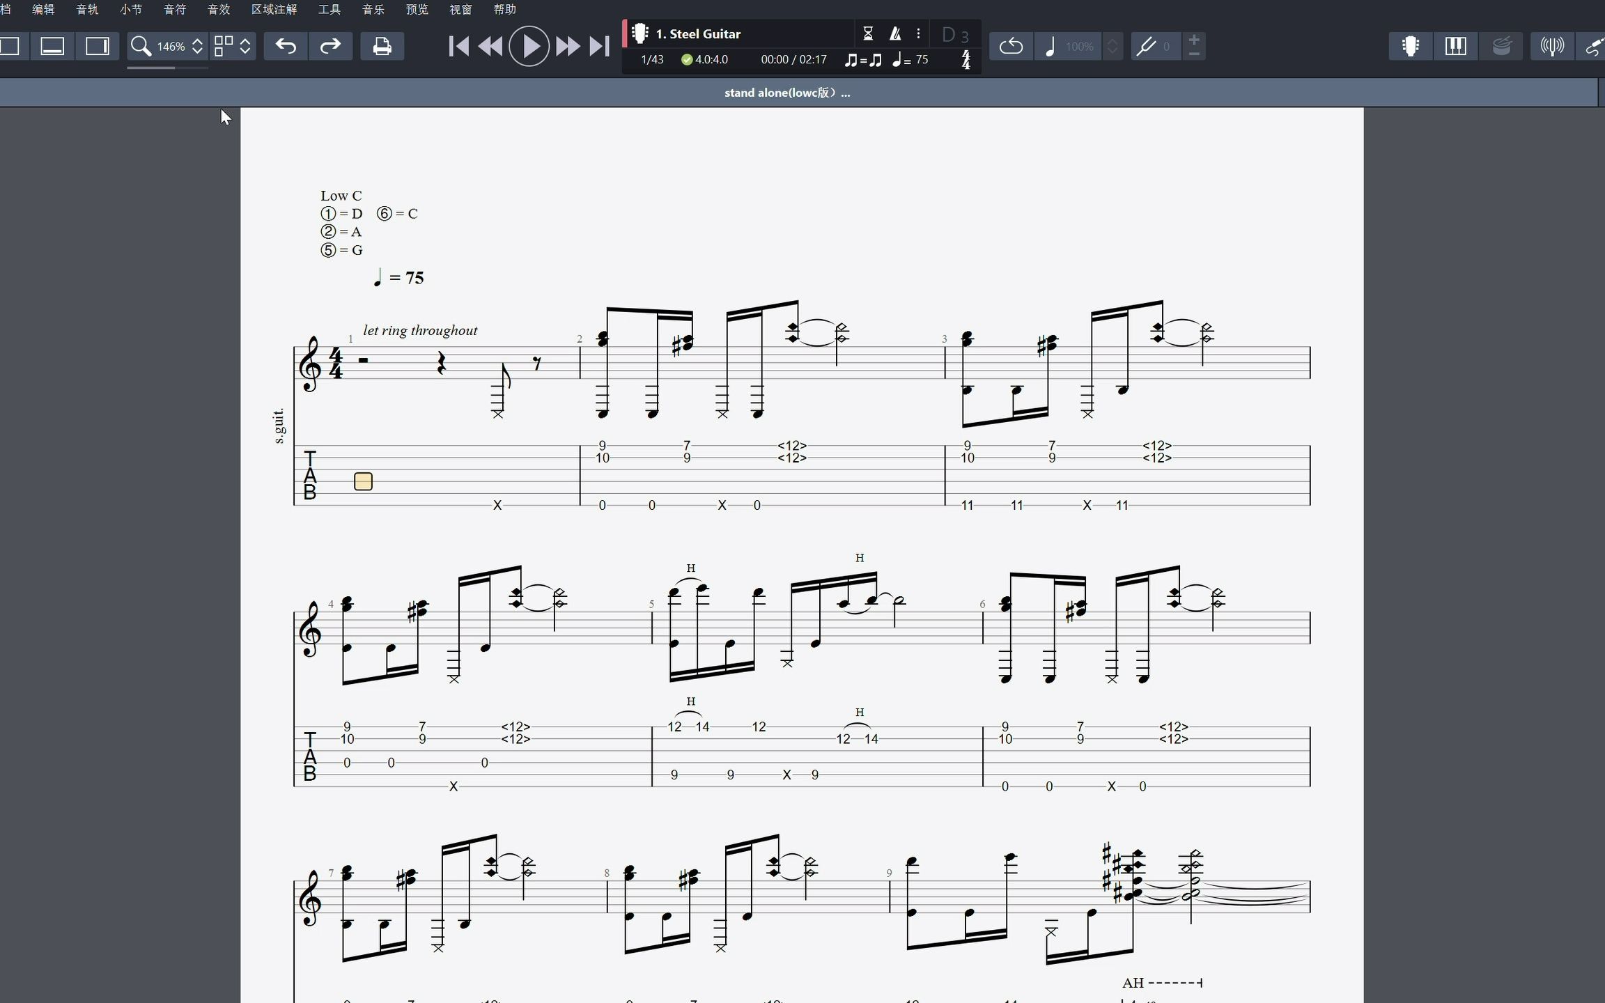Click the Play button to start playback
1605x1003 pixels.
tap(529, 46)
